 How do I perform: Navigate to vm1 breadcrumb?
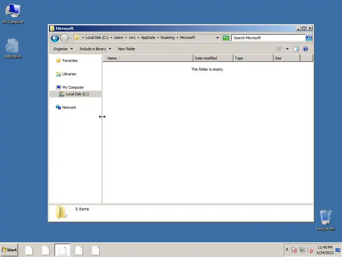point(132,37)
